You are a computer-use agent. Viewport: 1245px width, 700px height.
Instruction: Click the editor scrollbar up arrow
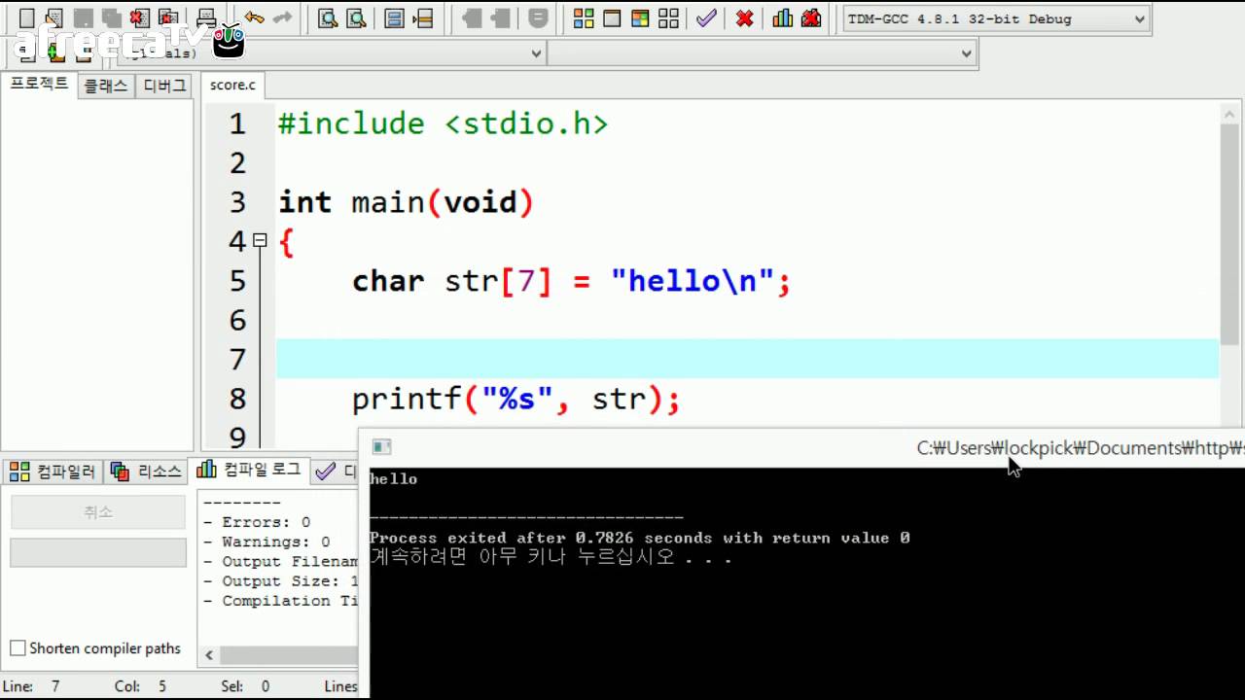coord(1229,113)
